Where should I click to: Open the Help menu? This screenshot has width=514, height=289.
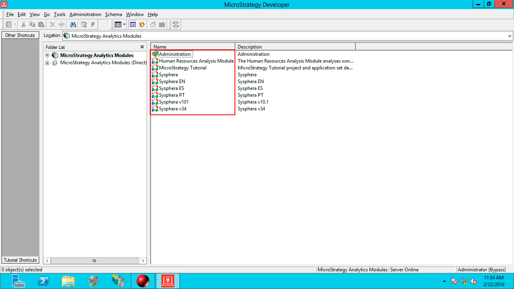click(x=153, y=14)
